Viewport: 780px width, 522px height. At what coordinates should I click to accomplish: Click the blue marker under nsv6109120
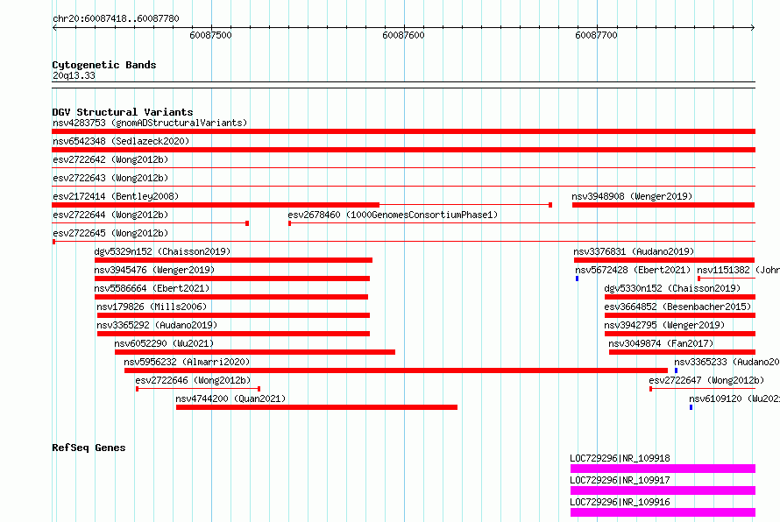(x=691, y=407)
